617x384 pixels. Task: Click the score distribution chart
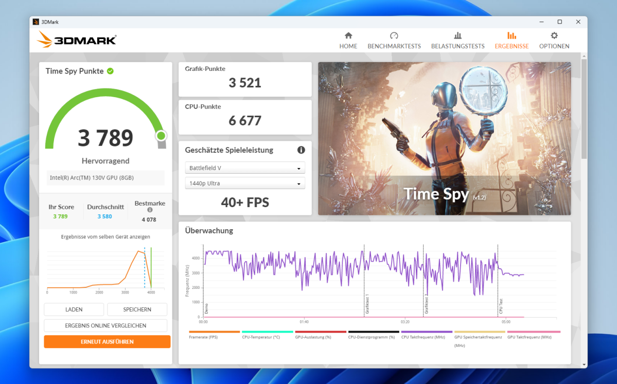coord(104,270)
